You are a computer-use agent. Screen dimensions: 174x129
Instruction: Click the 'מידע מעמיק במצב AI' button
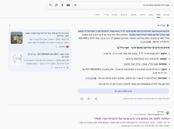123,91
